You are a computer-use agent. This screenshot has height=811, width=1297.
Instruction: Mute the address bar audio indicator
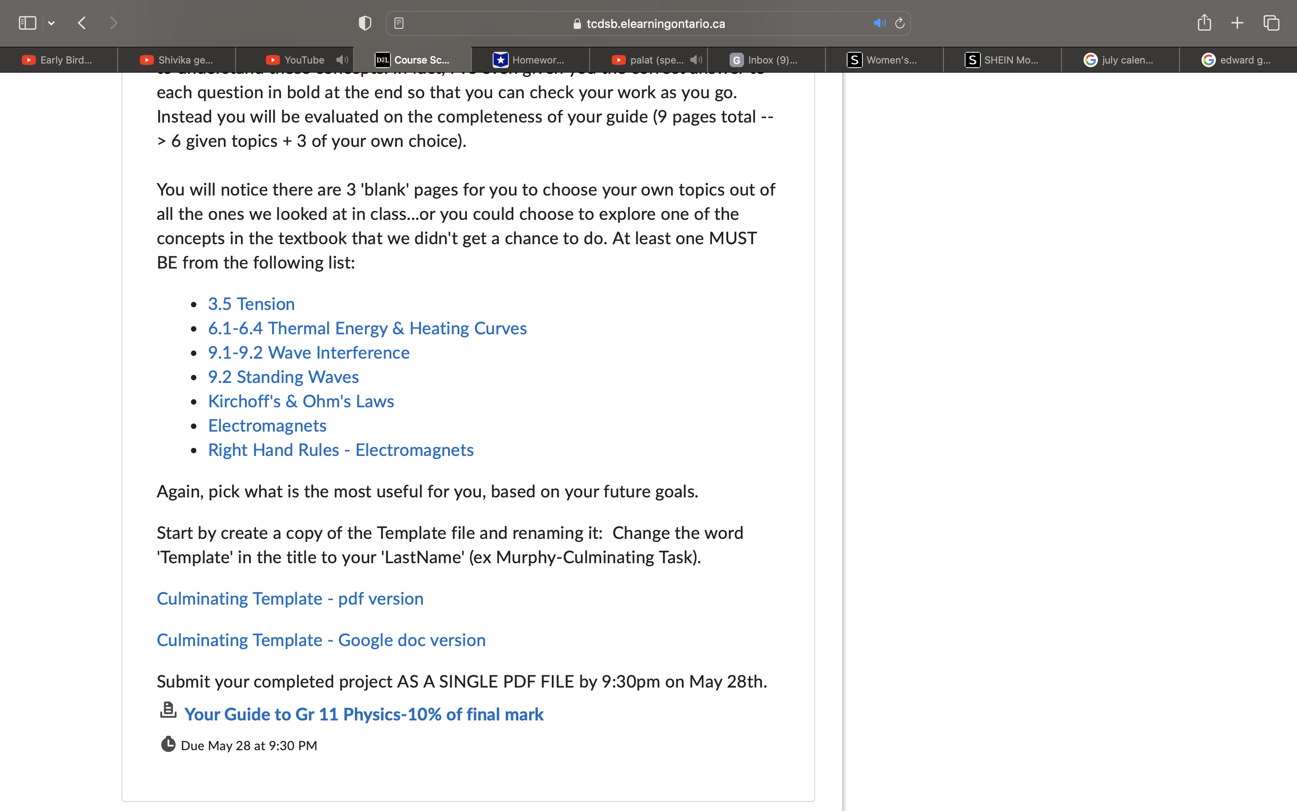pyautogui.click(x=879, y=23)
